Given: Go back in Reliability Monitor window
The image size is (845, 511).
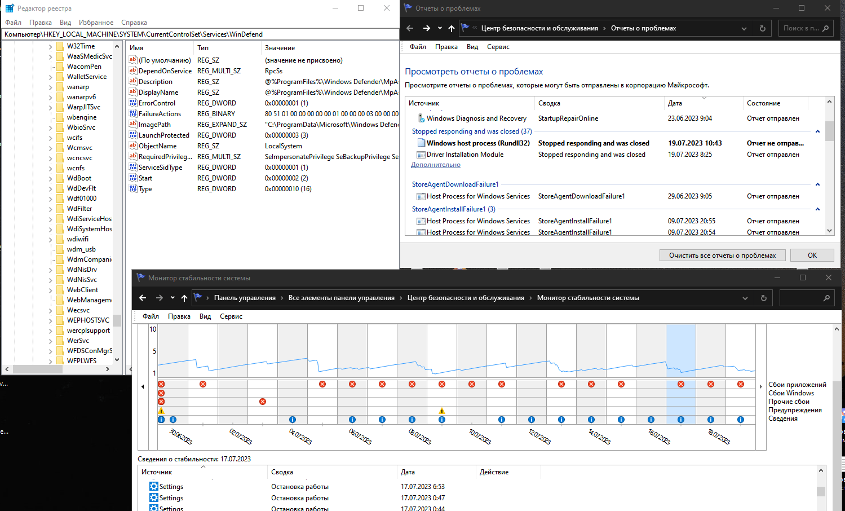Looking at the screenshot, I should 143,298.
